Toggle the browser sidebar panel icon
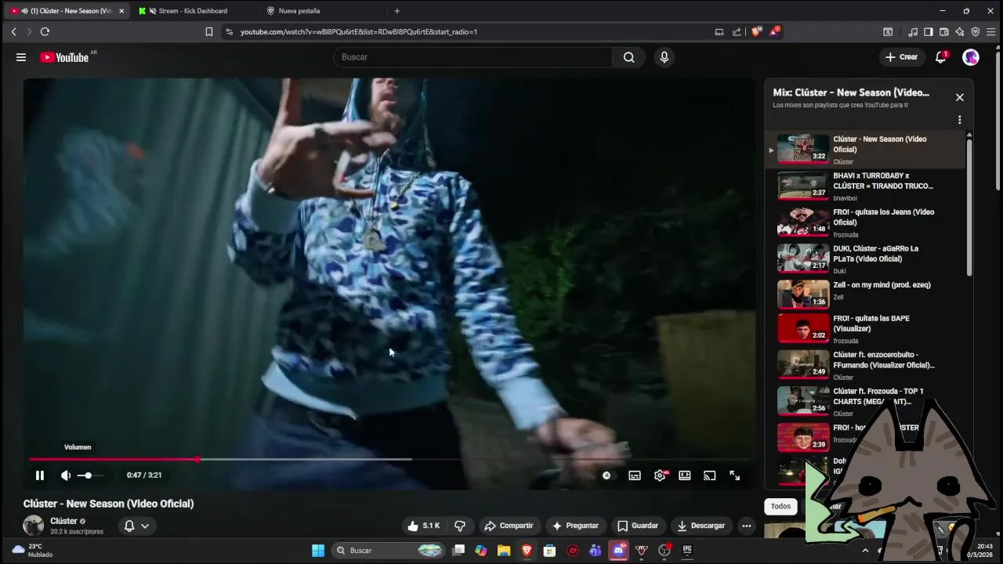Image resolution: width=1003 pixels, height=564 pixels. pos(929,32)
